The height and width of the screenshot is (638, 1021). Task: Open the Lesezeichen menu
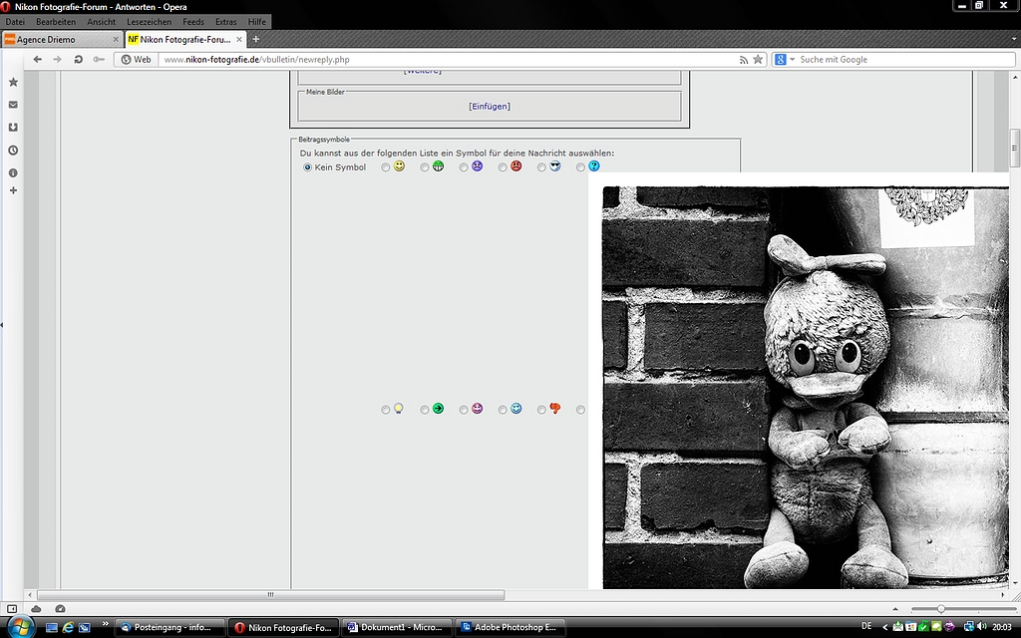click(150, 22)
